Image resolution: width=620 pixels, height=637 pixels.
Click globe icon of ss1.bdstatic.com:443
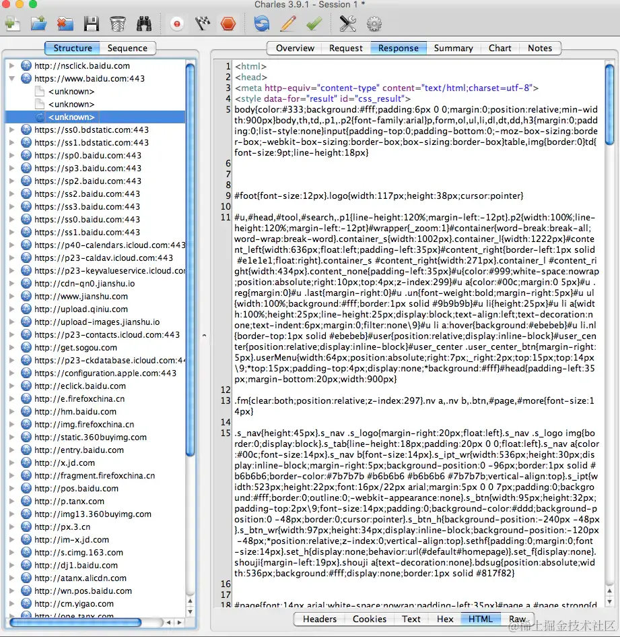coord(26,142)
